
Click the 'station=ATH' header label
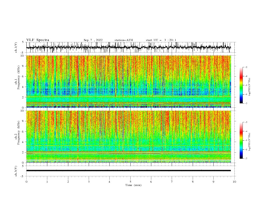pyautogui.click(x=124, y=40)
